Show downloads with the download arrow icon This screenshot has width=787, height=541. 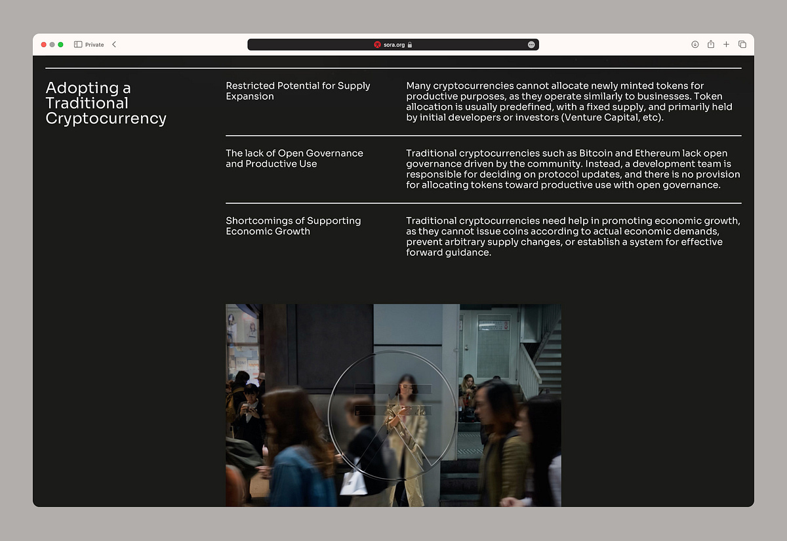point(695,45)
